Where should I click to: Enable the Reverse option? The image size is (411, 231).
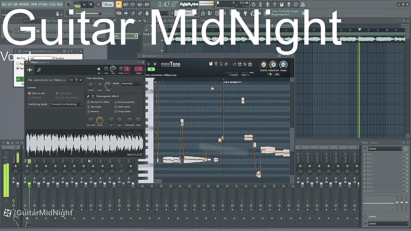[93, 111]
